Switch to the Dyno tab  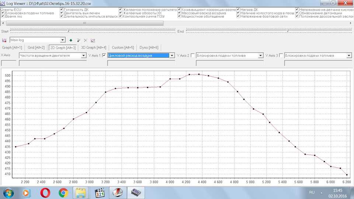(149, 48)
